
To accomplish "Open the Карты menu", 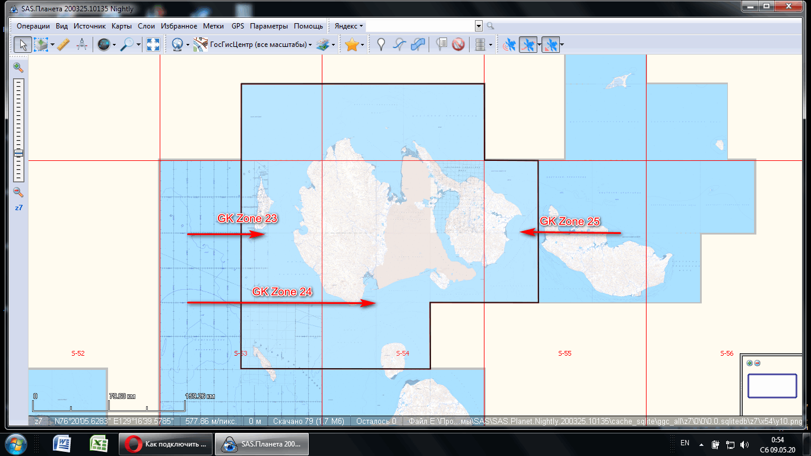I will point(122,26).
